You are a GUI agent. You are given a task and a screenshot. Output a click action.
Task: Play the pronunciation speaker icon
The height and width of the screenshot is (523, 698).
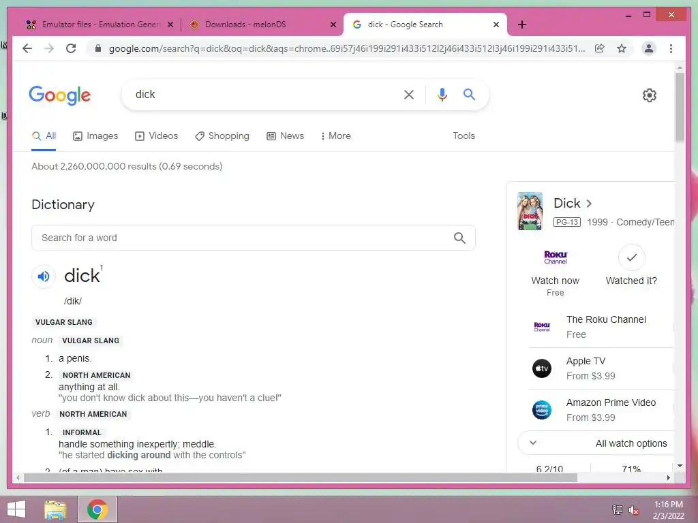pos(44,276)
